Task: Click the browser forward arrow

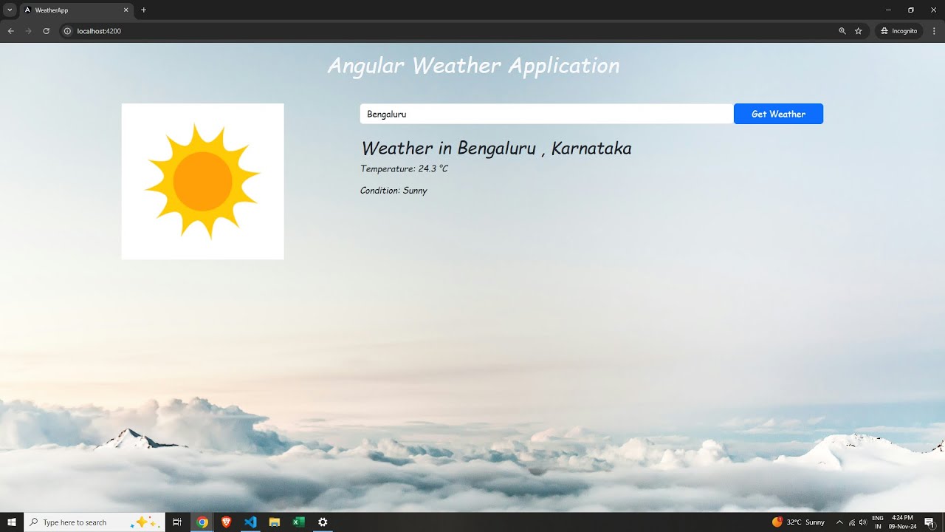Action: click(x=28, y=31)
